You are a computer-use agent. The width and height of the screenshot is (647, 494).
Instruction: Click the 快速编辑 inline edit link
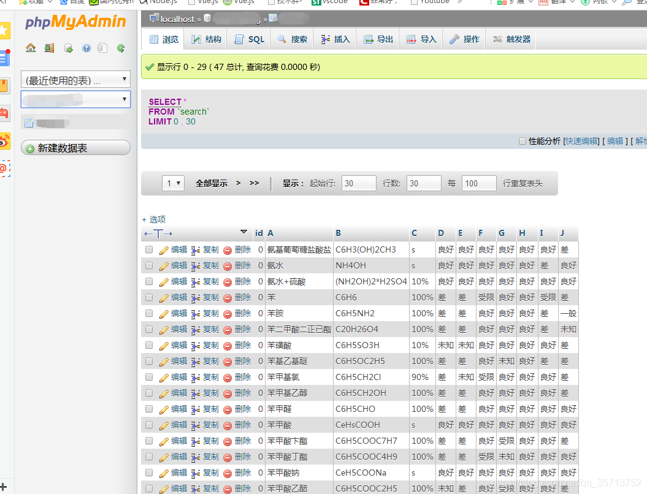(x=582, y=141)
